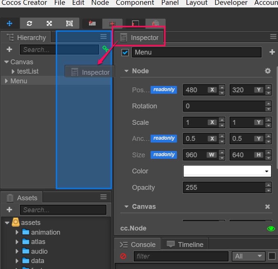Switch to the Console tab
The height and width of the screenshot is (269, 278).
(x=138, y=245)
